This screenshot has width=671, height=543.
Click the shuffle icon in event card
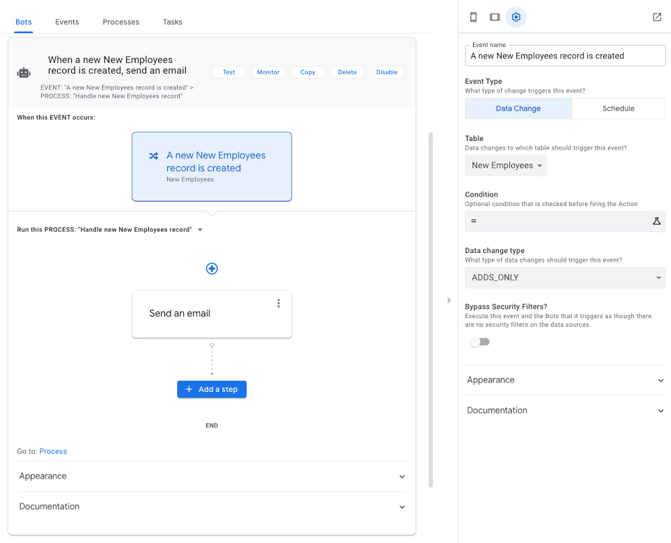point(154,156)
